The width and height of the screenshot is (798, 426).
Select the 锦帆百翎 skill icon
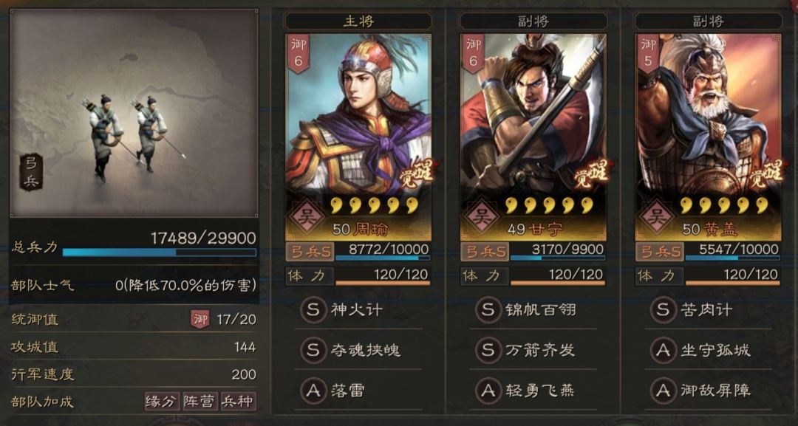point(488,309)
